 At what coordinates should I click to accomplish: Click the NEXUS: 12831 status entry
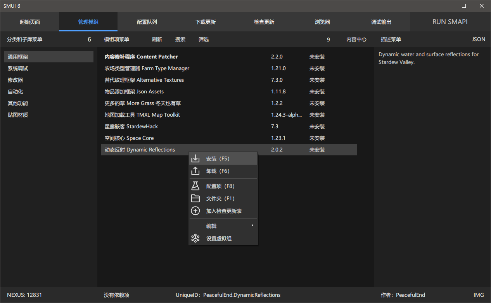tap(24, 295)
